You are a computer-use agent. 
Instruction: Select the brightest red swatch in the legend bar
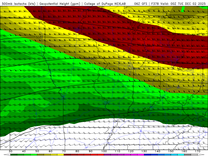(101, 155)
